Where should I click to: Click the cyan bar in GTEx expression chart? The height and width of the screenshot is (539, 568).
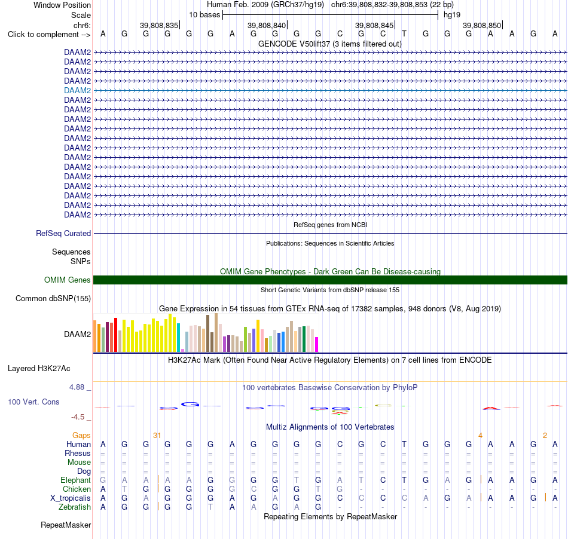[178, 338]
